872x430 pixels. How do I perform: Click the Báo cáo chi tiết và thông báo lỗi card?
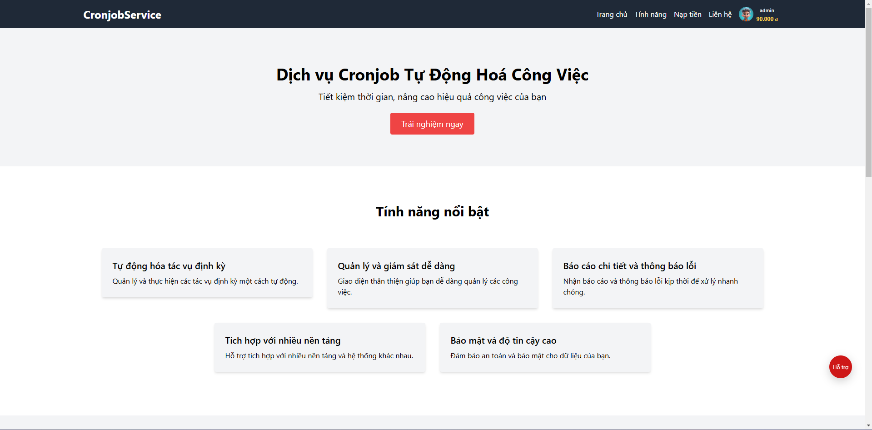[x=658, y=278]
